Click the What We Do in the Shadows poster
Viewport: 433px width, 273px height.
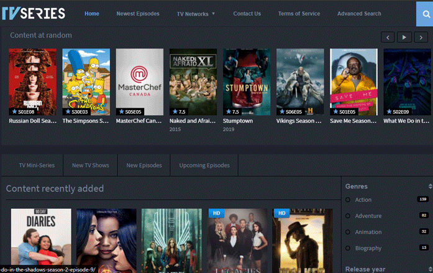[x=408, y=82]
